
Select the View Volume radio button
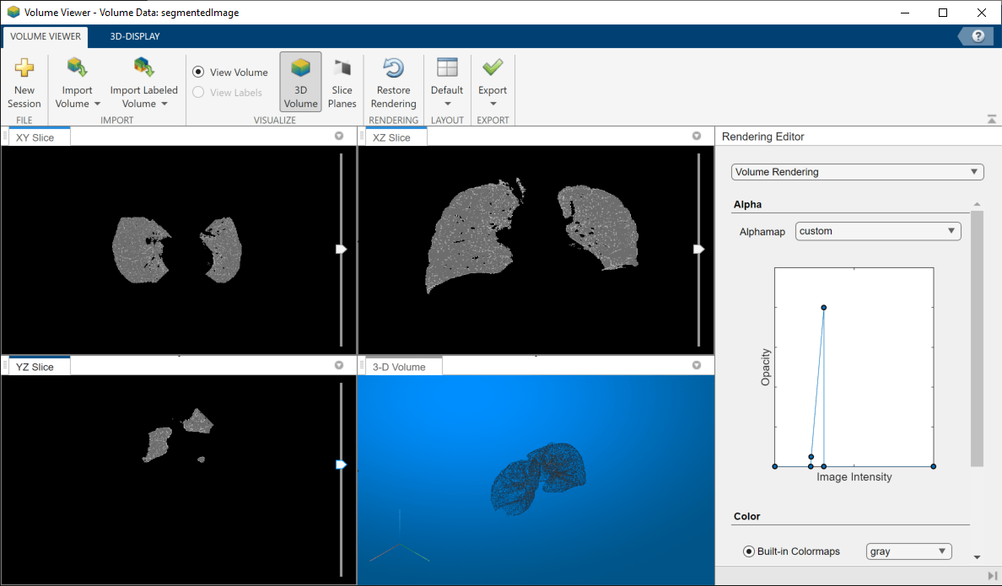pos(199,73)
